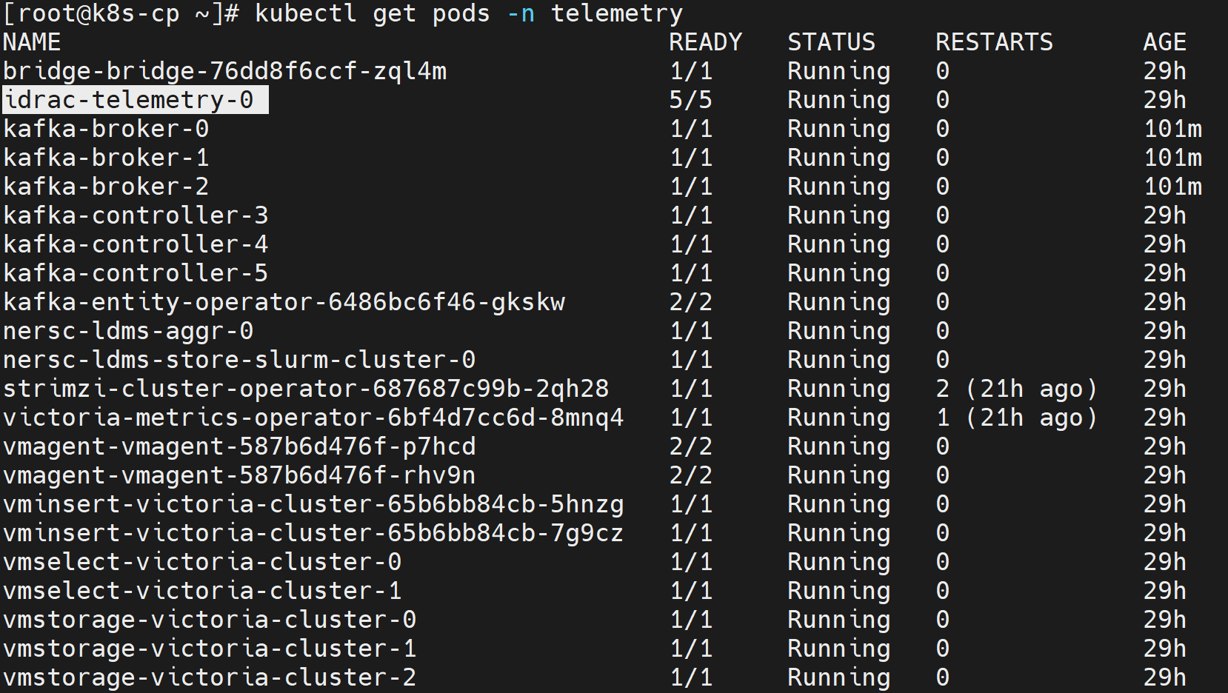Click victoria-metrics-operator-6bf4d7cc6d-8mnq4 pod name
The height and width of the screenshot is (693, 1228).
[x=314, y=418]
